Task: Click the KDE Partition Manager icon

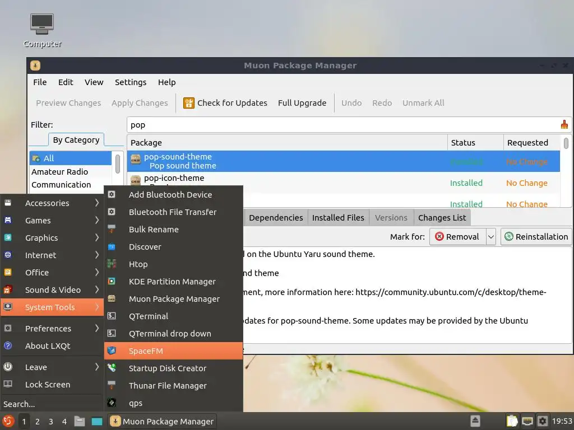Action: tap(112, 281)
